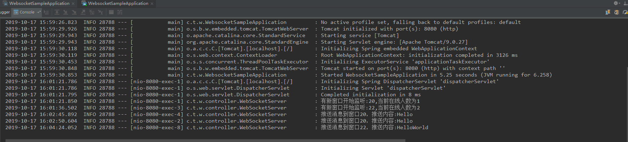Click the memory search chip icon
This screenshot has width=628, height=142.
coord(617,12)
